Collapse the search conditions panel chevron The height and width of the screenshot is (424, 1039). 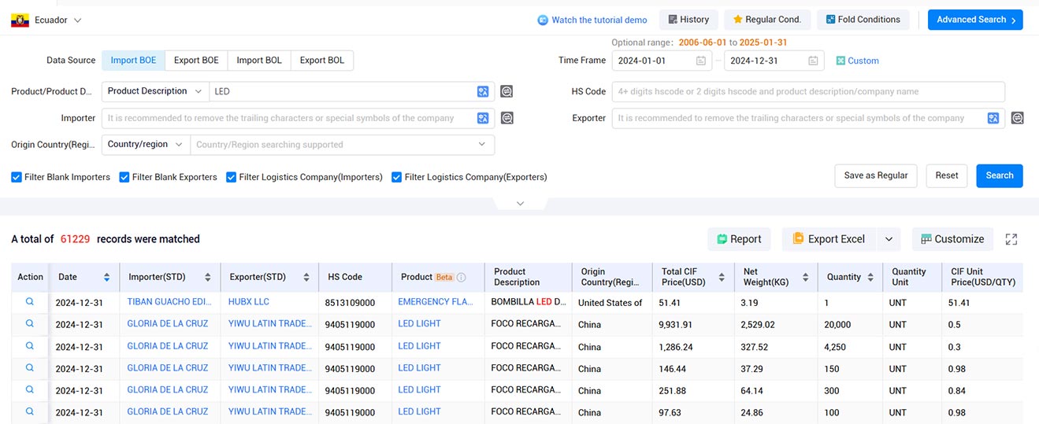coord(520,204)
